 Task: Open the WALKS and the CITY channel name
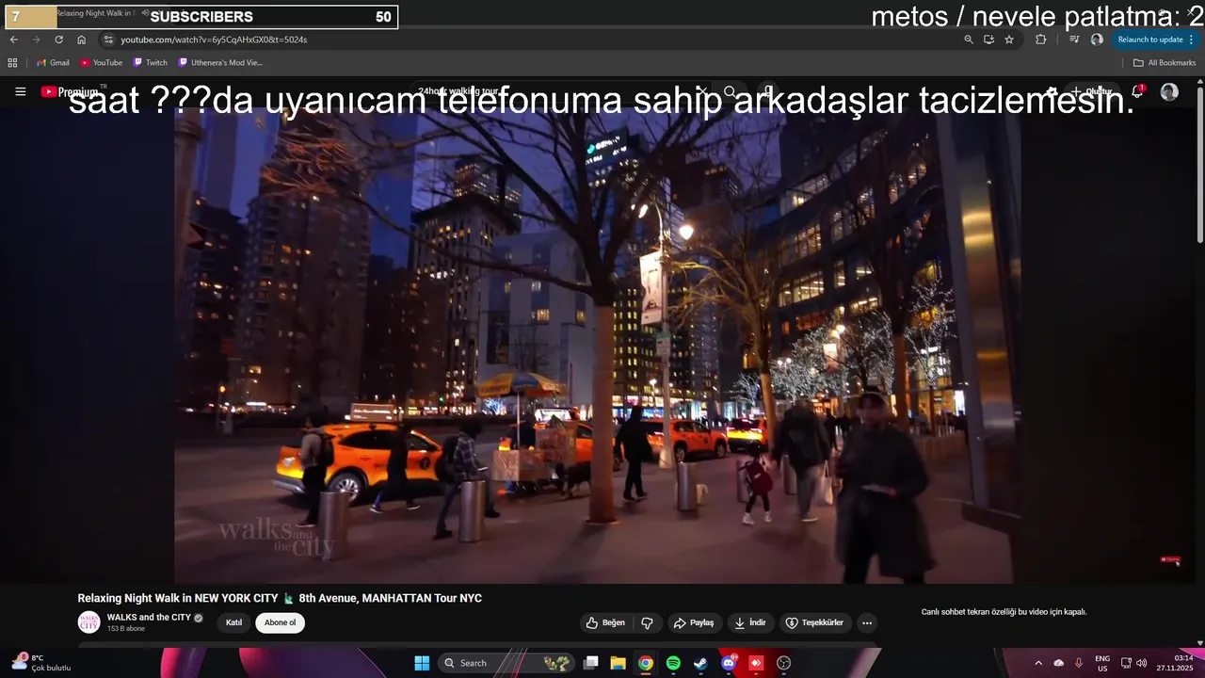(149, 618)
